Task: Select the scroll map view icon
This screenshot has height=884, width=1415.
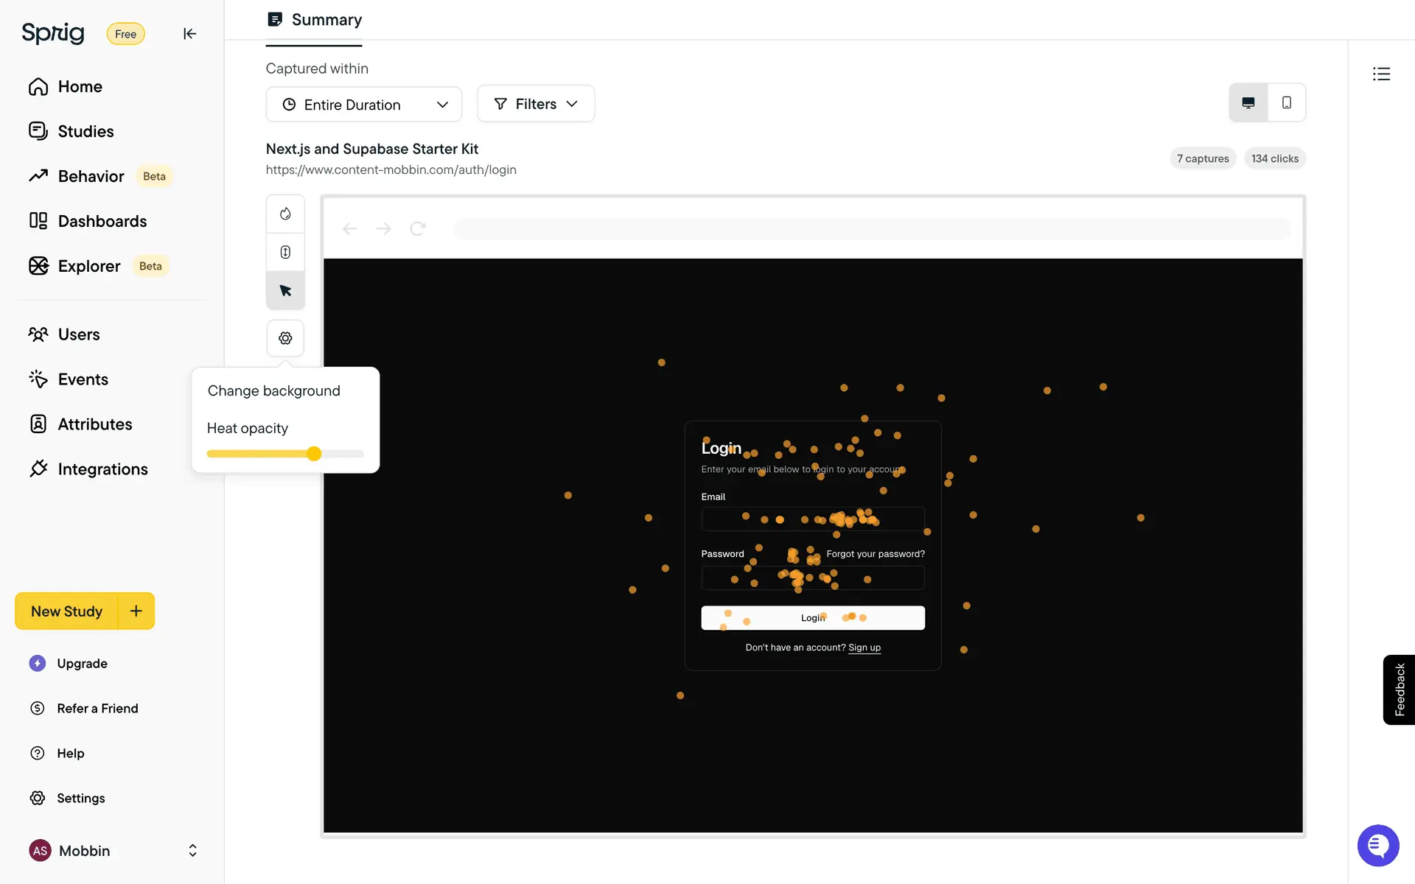Action: tap(285, 252)
